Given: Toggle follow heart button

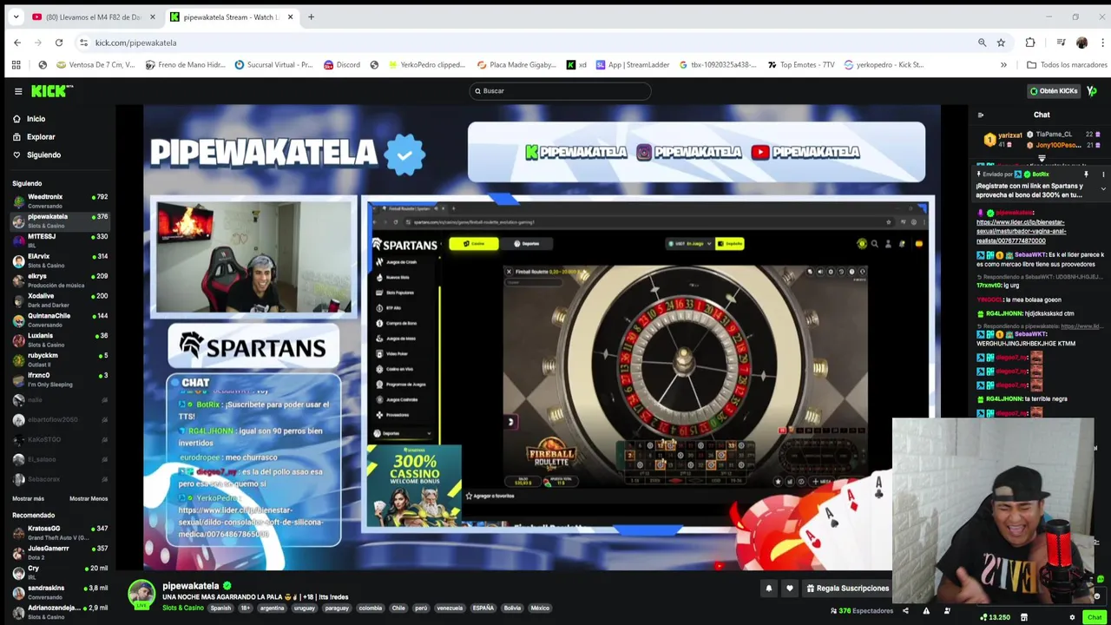Looking at the screenshot, I should 789,589.
